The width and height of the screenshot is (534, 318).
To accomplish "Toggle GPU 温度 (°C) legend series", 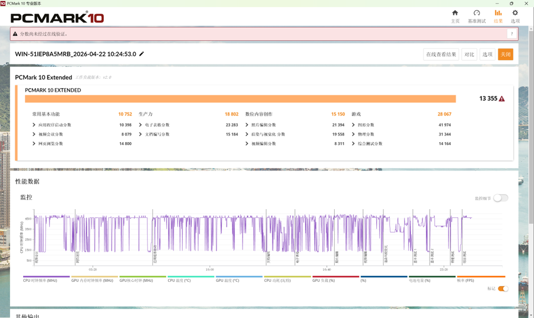I will [239, 279].
